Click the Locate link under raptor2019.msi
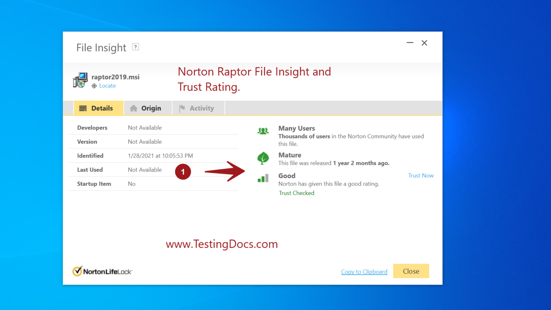This screenshot has width=551, height=310. 107,86
